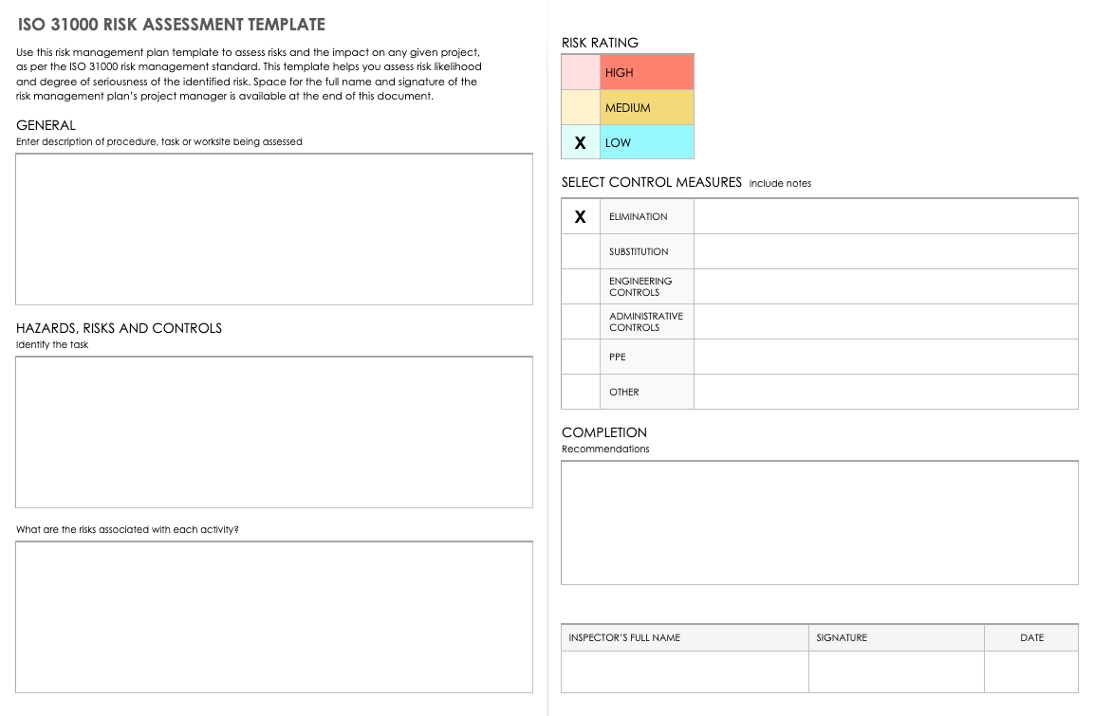1094x716 pixels.
Task: Click the General description text box
Action: click(x=273, y=229)
